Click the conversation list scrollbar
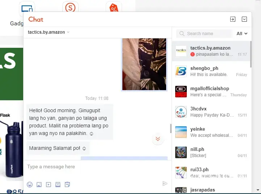This screenshot has width=261, height=194. pyautogui.click(x=251, y=54)
